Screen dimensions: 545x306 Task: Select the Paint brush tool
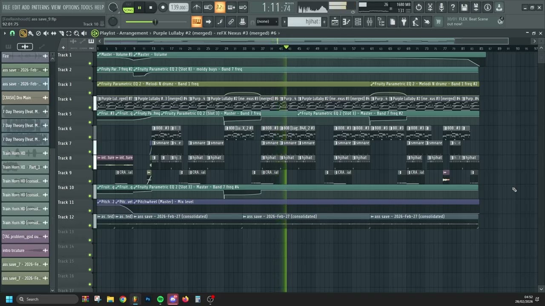pos(31,33)
